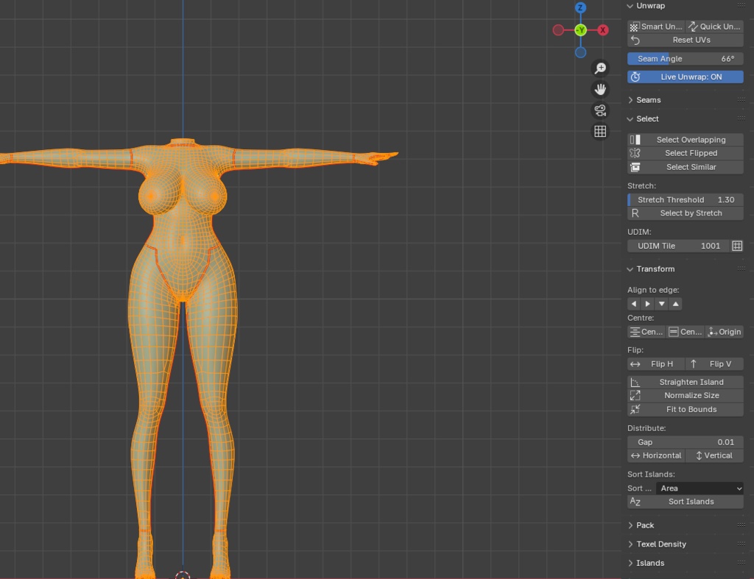Click the Live Unwrap timer icon
The width and height of the screenshot is (754, 579).
(635, 77)
